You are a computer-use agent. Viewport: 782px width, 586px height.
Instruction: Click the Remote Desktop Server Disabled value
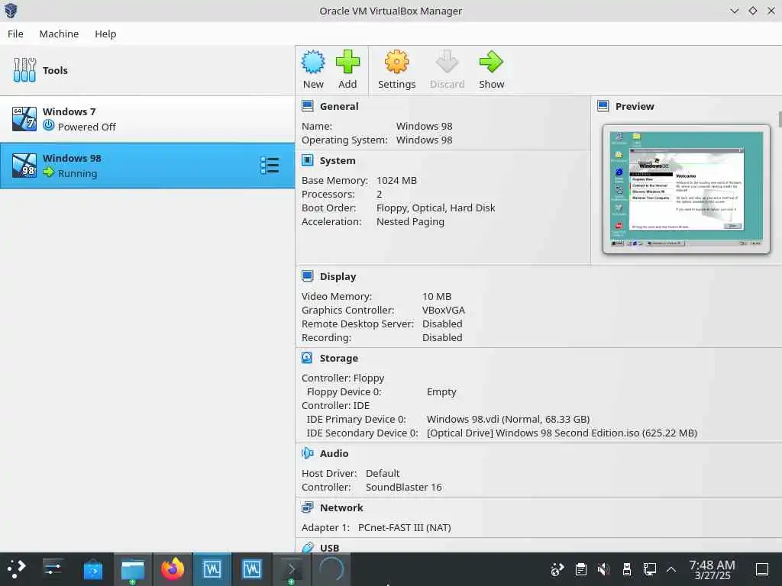click(x=442, y=324)
